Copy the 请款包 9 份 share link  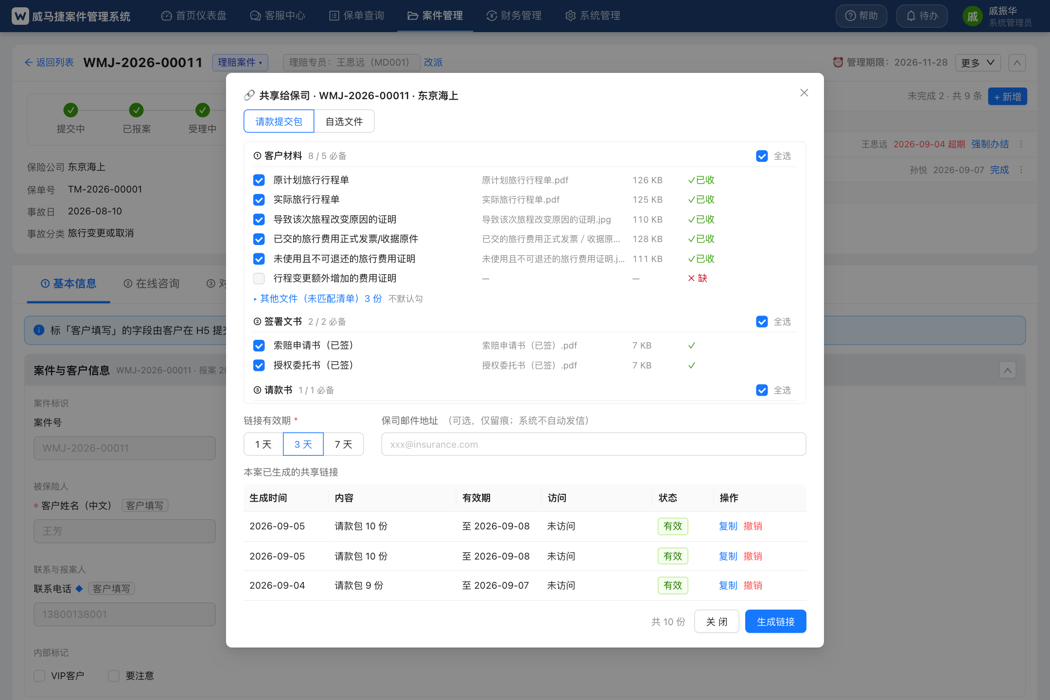(728, 585)
